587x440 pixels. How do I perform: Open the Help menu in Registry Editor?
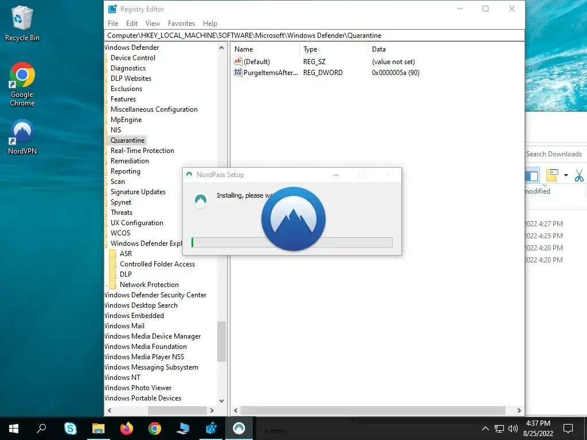(210, 23)
